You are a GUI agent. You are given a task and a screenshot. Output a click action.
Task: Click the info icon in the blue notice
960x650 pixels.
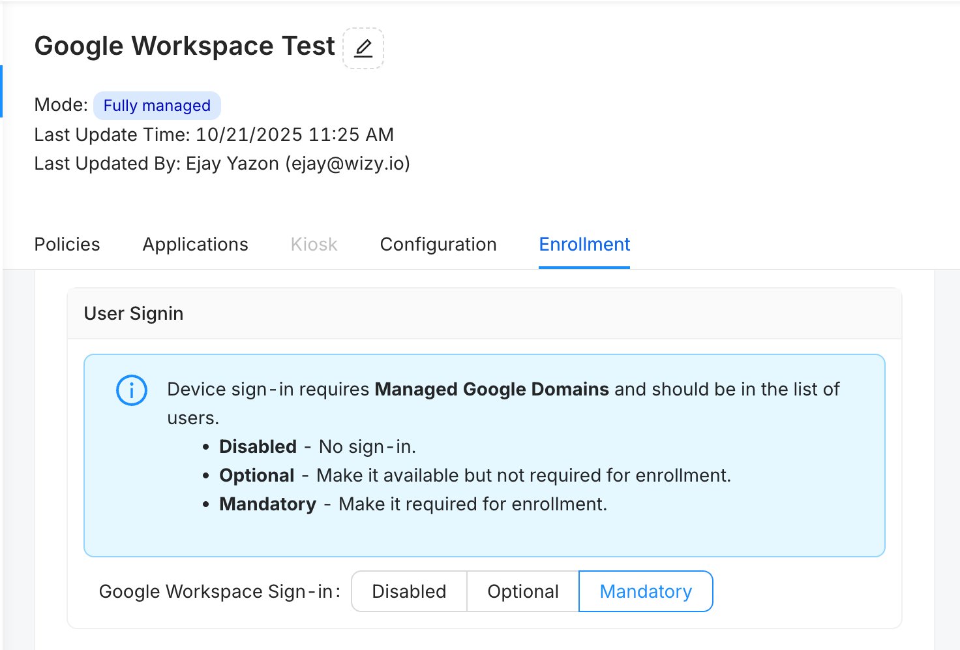pyautogui.click(x=132, y=390)
